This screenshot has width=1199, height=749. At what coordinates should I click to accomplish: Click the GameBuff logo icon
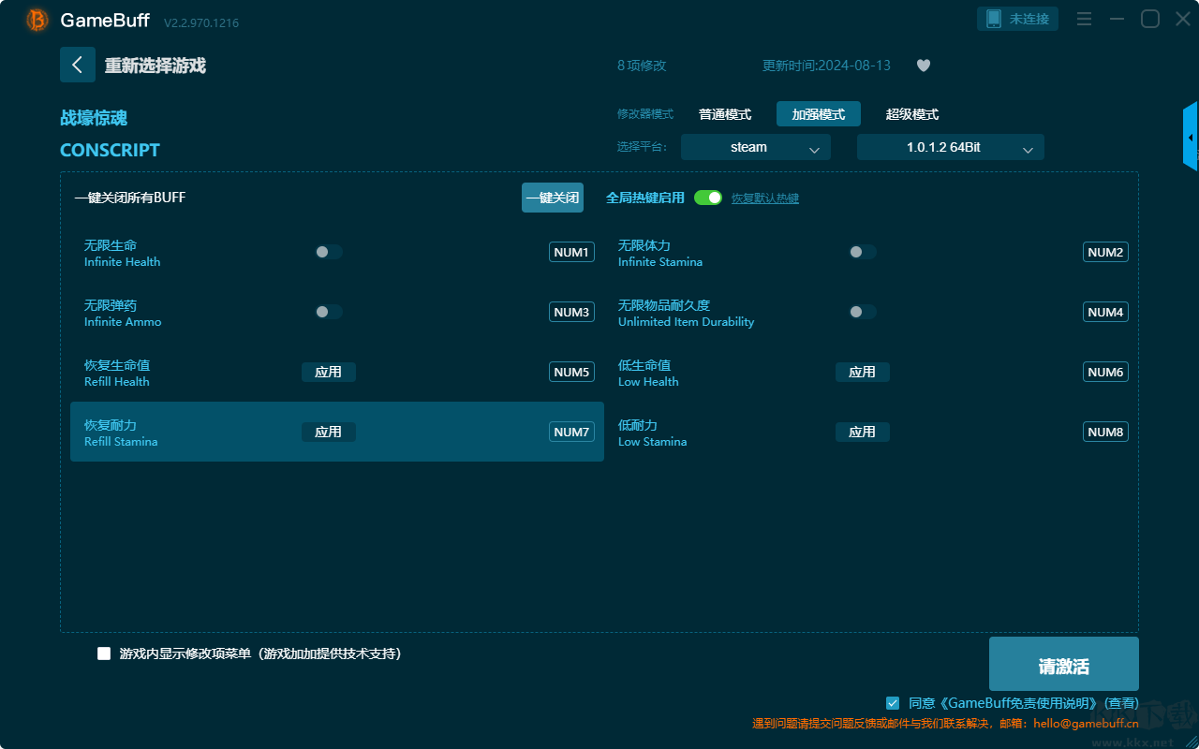point(37,20)
